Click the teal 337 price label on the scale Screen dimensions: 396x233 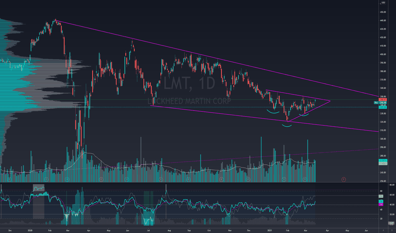coord(383,107)
